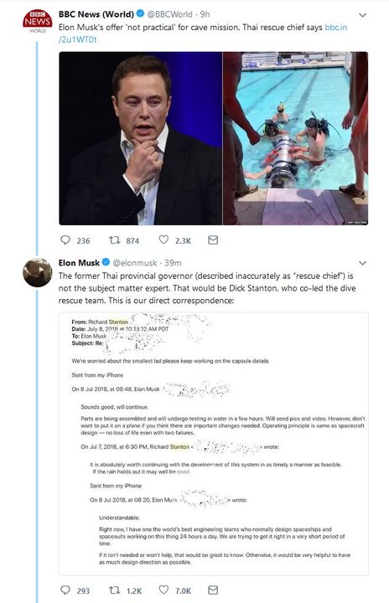Screen dimensions: 389x603
Task: Retweet Elon Musk's tweet
Action: click(114, 590)
